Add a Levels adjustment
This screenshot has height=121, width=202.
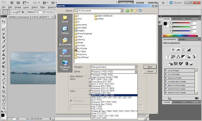[x=178, y=50]
